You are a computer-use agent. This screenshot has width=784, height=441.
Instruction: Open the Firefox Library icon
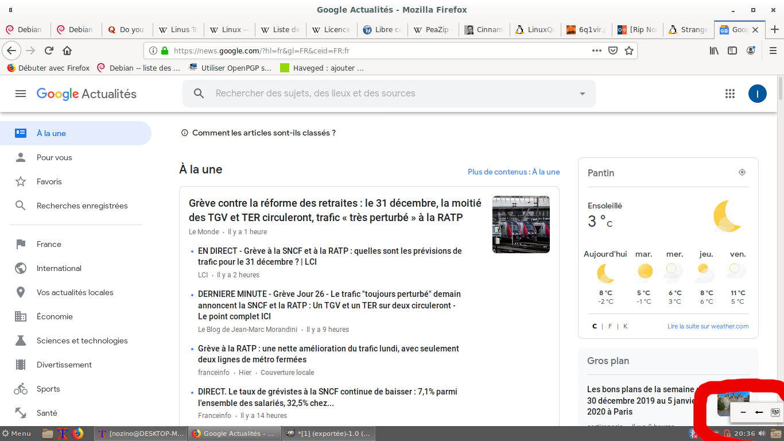coord(714,51)
